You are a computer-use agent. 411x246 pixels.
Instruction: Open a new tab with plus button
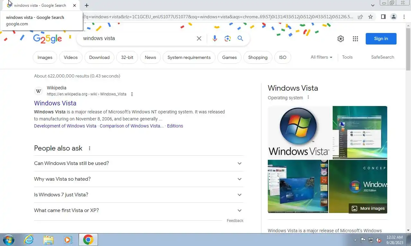pyautogui.click(x=87, y=5)
